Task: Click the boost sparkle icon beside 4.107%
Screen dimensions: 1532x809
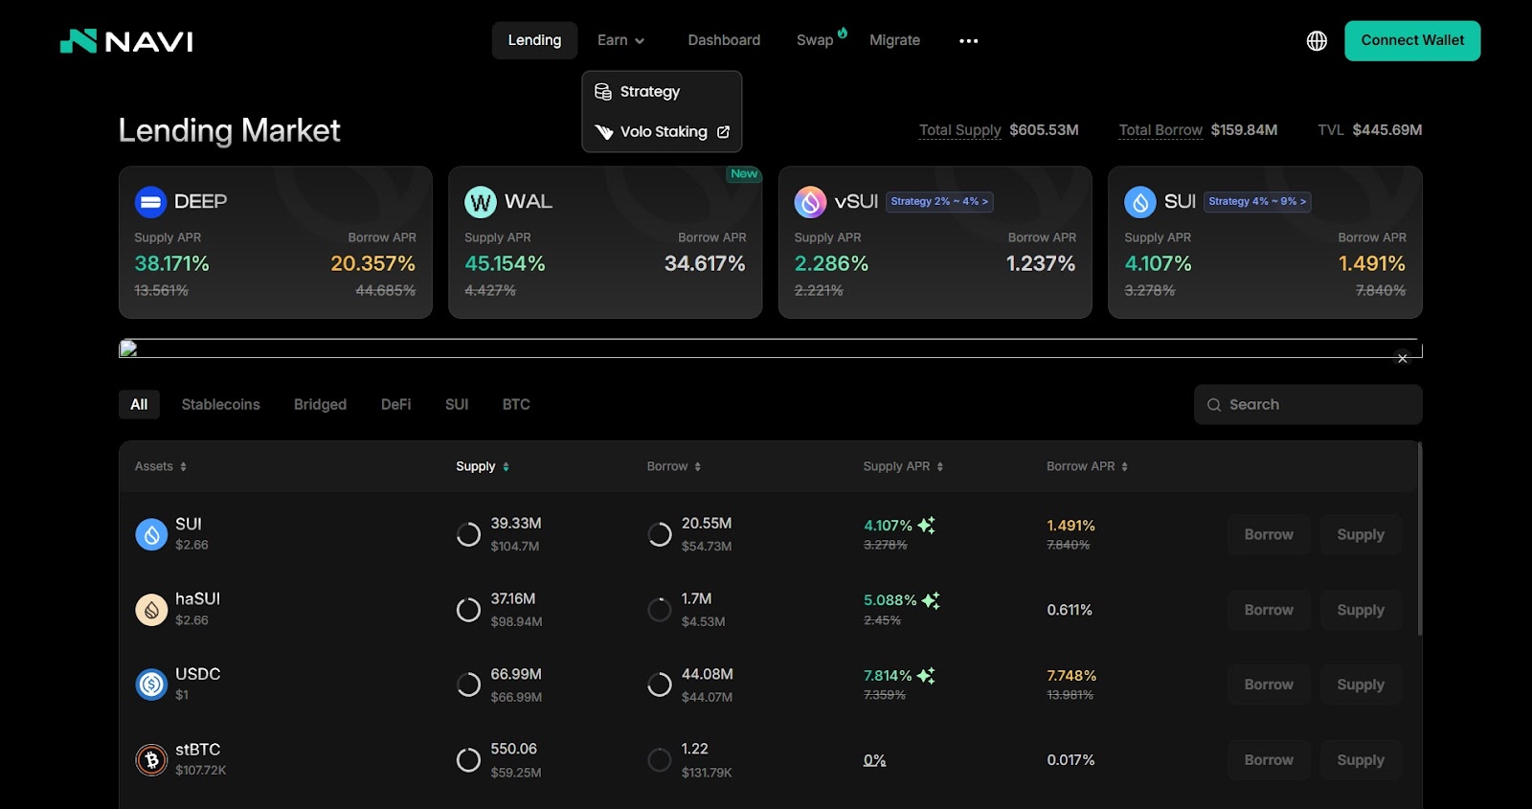Action: pos(926,525)
